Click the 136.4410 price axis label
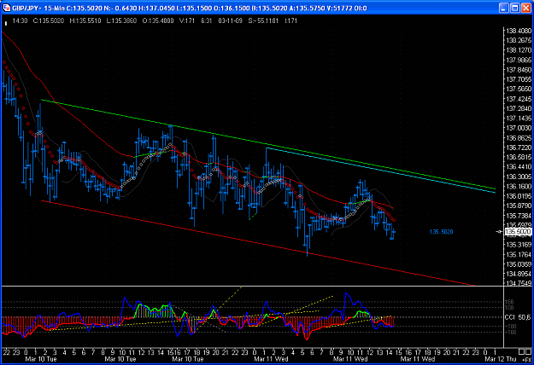Viewport: 534px width, 365px height. (x=519, y=167)
